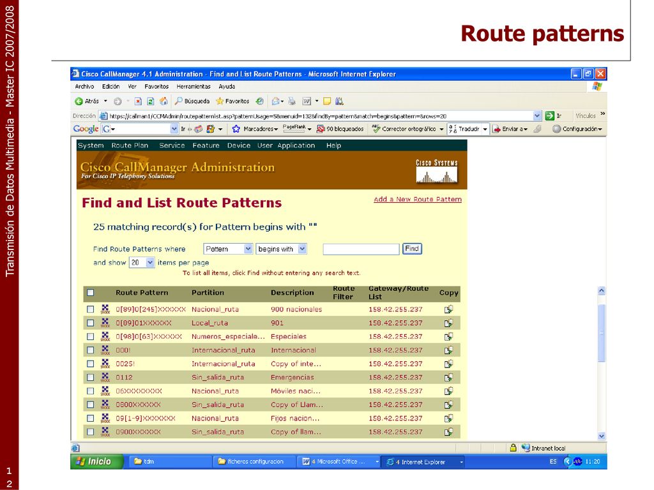Viewport: 654px width, 490px height.
Task: Click the scrollbar up arrow
Action: click(x=602, y=291)
